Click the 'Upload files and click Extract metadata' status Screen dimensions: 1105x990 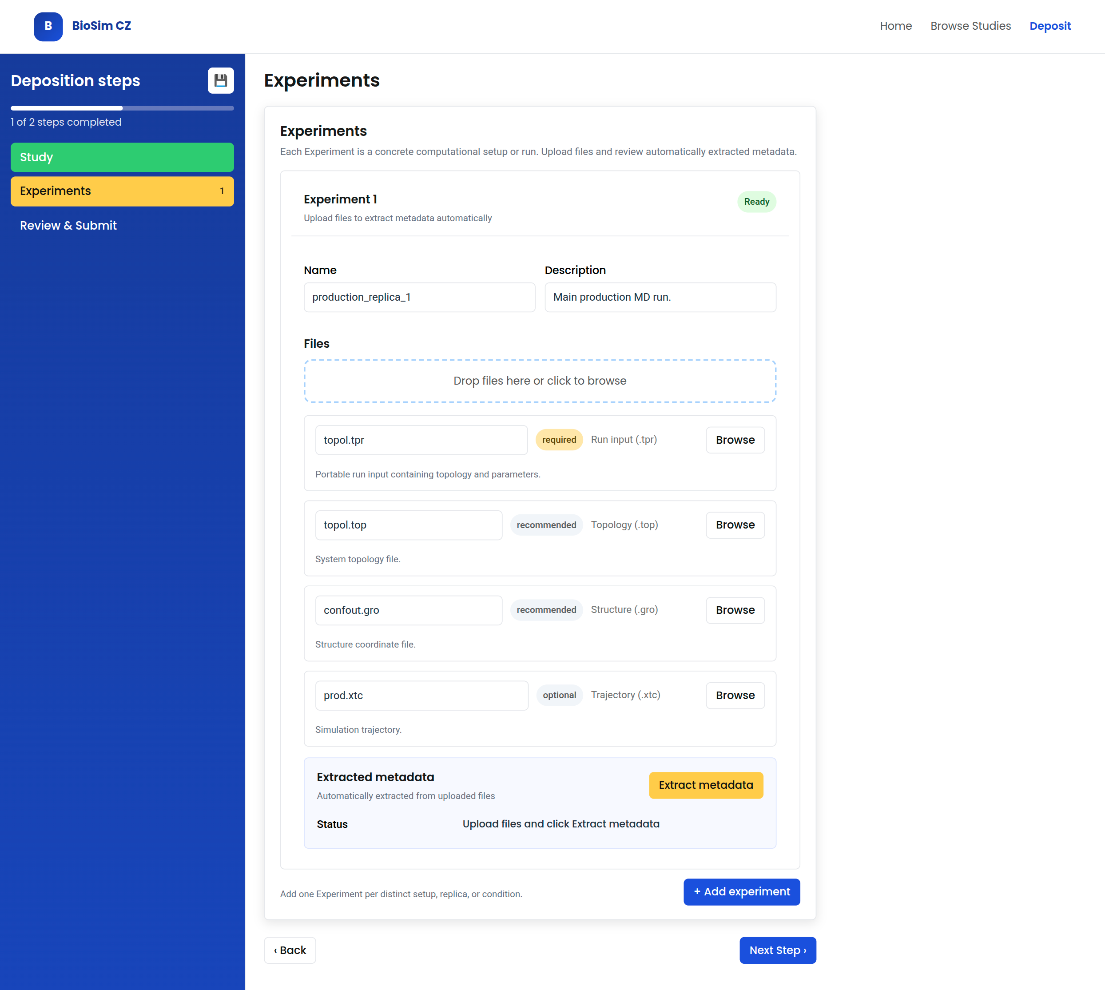(560, 824)
